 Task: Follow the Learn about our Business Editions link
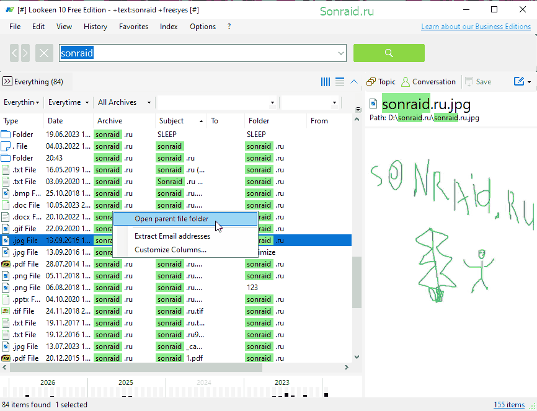476,27
